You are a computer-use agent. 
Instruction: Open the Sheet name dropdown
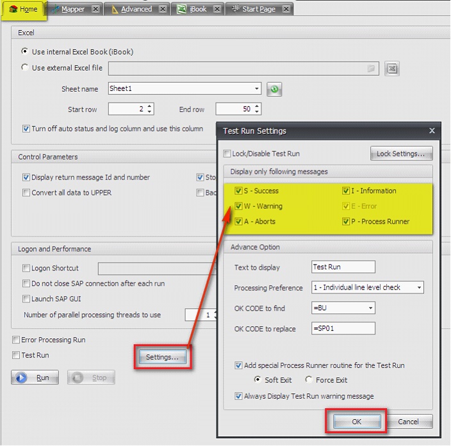[x=257, y=89]
